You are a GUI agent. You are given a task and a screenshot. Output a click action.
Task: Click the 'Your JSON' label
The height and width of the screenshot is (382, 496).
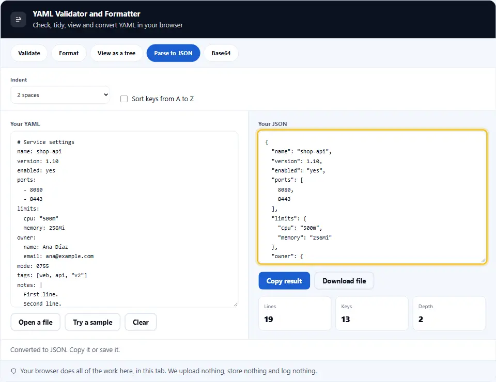point(272,124)
